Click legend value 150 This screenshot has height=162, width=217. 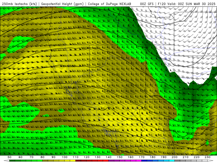119,157
